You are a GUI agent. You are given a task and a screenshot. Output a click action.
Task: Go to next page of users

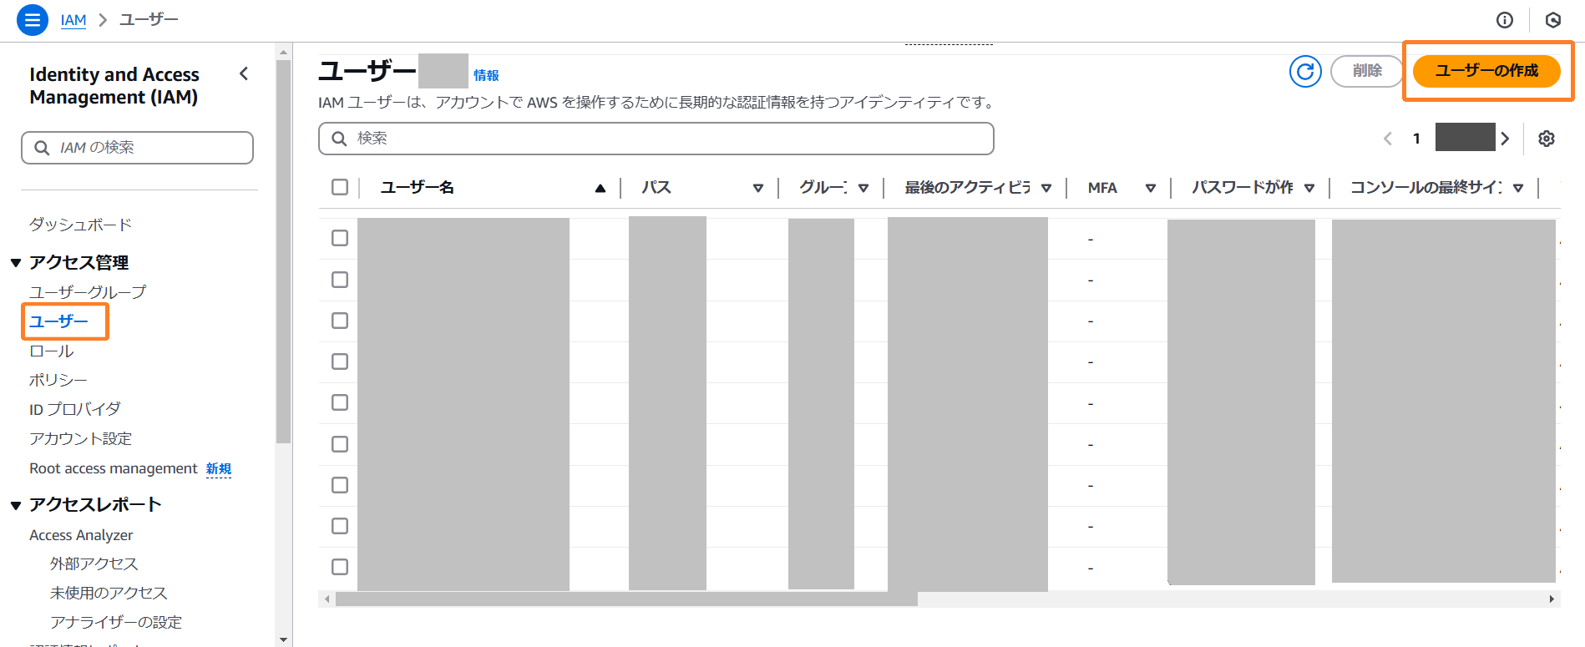click(x=1504, y=139)
